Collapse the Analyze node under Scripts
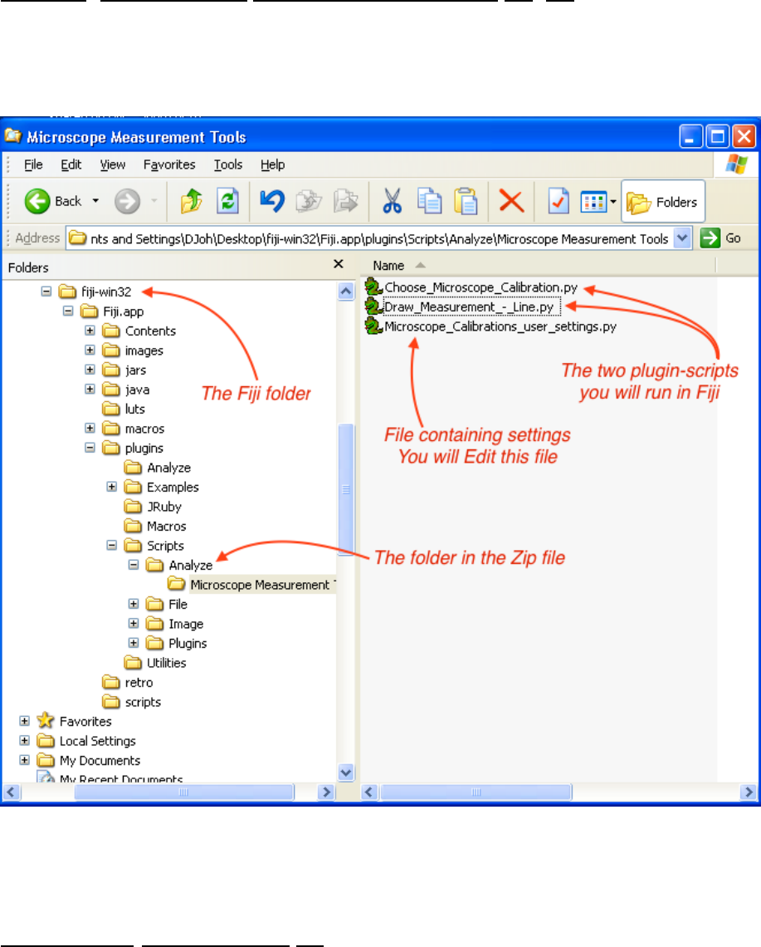This screenshot has width=761, height=947. point(134,565)
